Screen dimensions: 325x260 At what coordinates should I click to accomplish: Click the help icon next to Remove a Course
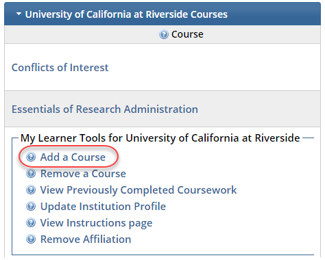tap(31, 173)
